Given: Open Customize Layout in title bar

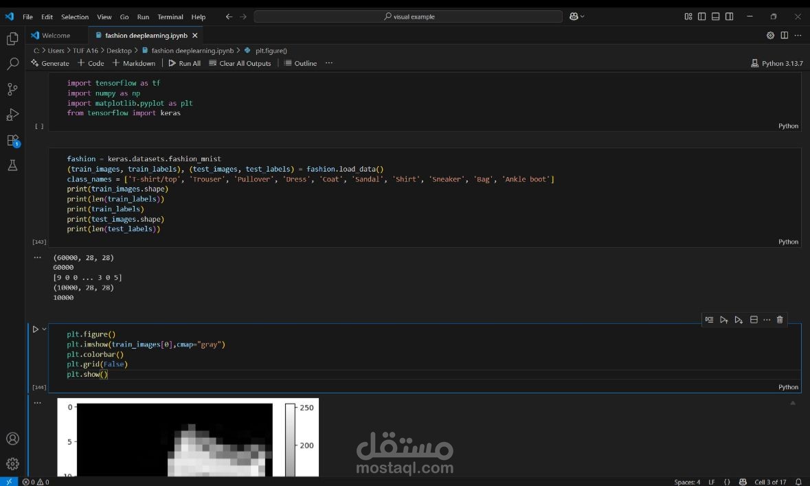Looking at the screenshot, I should (688, 16).
